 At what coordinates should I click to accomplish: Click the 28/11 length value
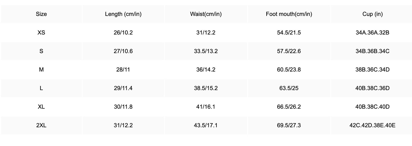pyautogui.click(x=123, y=70)
